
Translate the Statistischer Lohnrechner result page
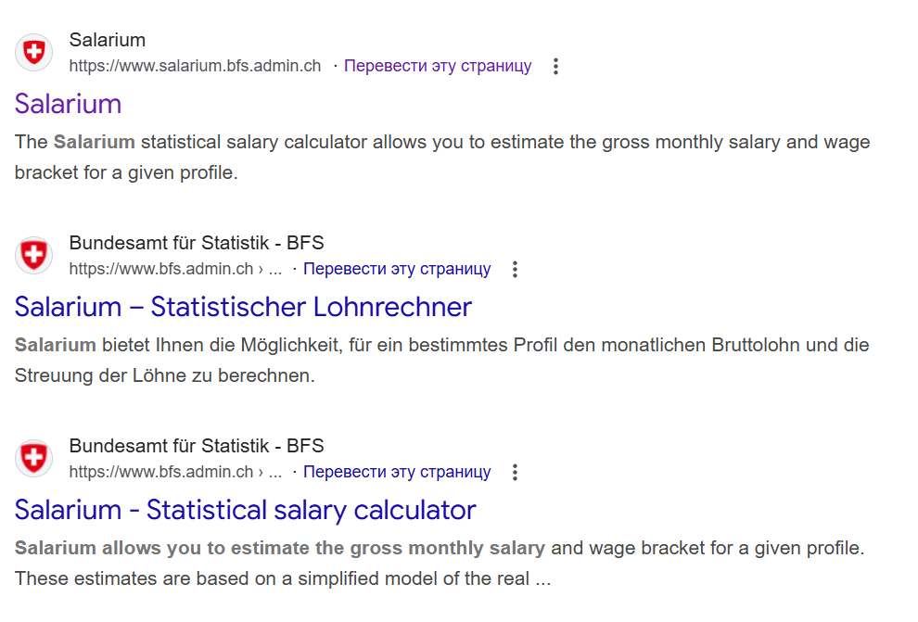click(x=397, y=269)
